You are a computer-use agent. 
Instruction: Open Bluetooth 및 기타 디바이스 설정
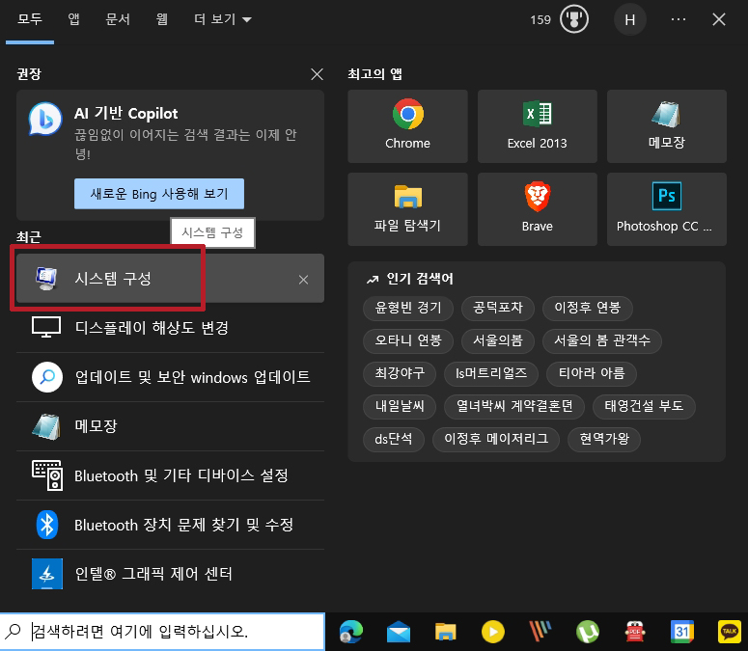click(x=170, y=475)
